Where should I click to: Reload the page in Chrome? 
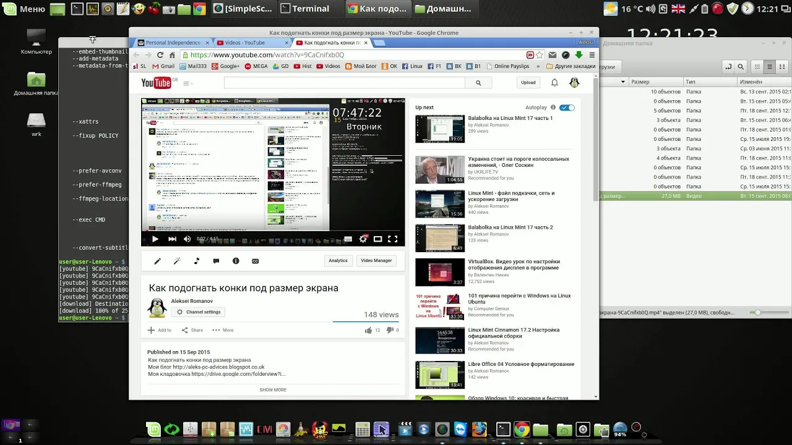pyautogui.click(x=160, y=55)
